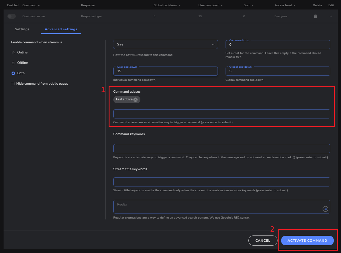Click into the Command cost field

click(277, 45)
